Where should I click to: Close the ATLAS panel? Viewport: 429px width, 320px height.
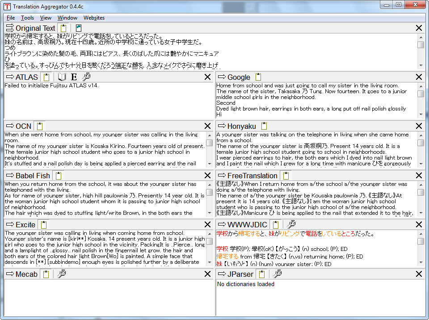click(207, 77)
